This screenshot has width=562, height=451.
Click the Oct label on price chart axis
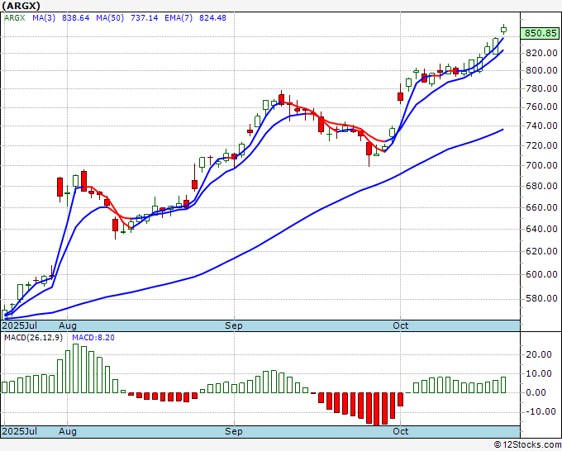[400, 325]
